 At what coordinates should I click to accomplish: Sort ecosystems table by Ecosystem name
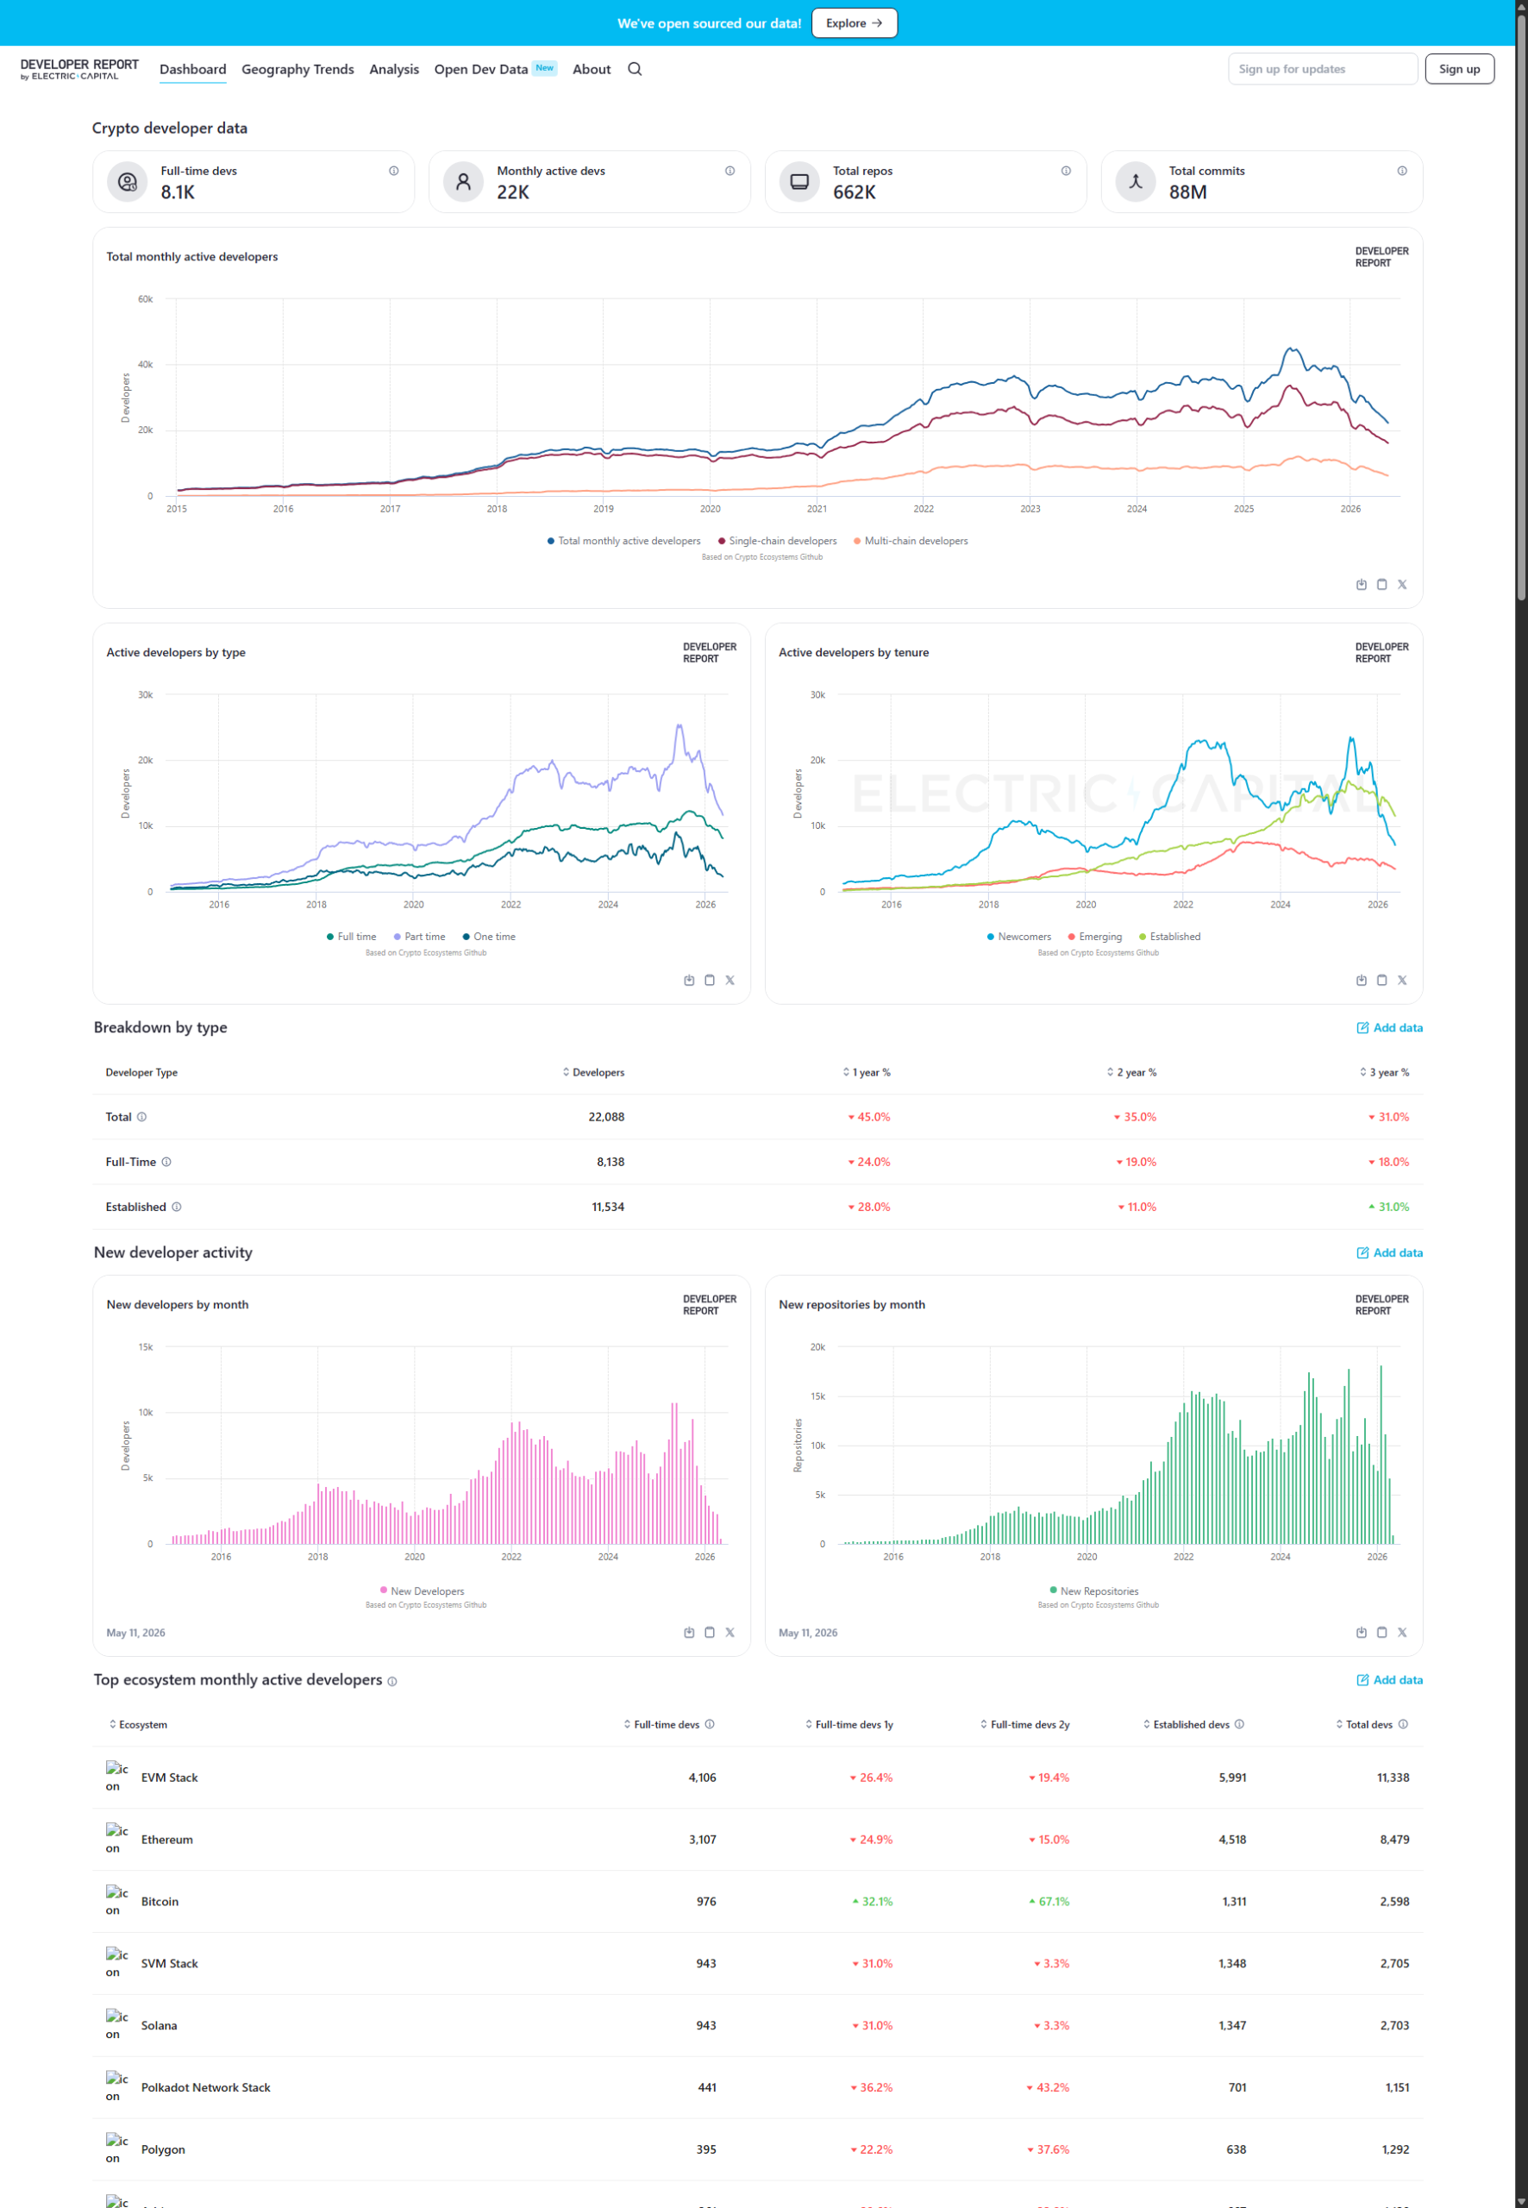[138, 1724]
